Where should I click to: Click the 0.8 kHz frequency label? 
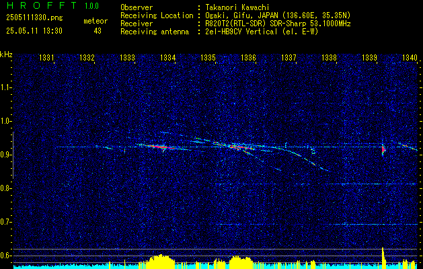(x=6, y=188)
